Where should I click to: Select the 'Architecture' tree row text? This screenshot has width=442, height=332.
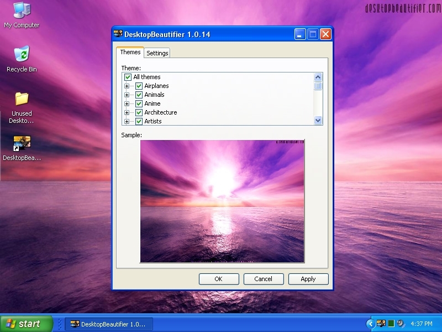pos(161,112)
